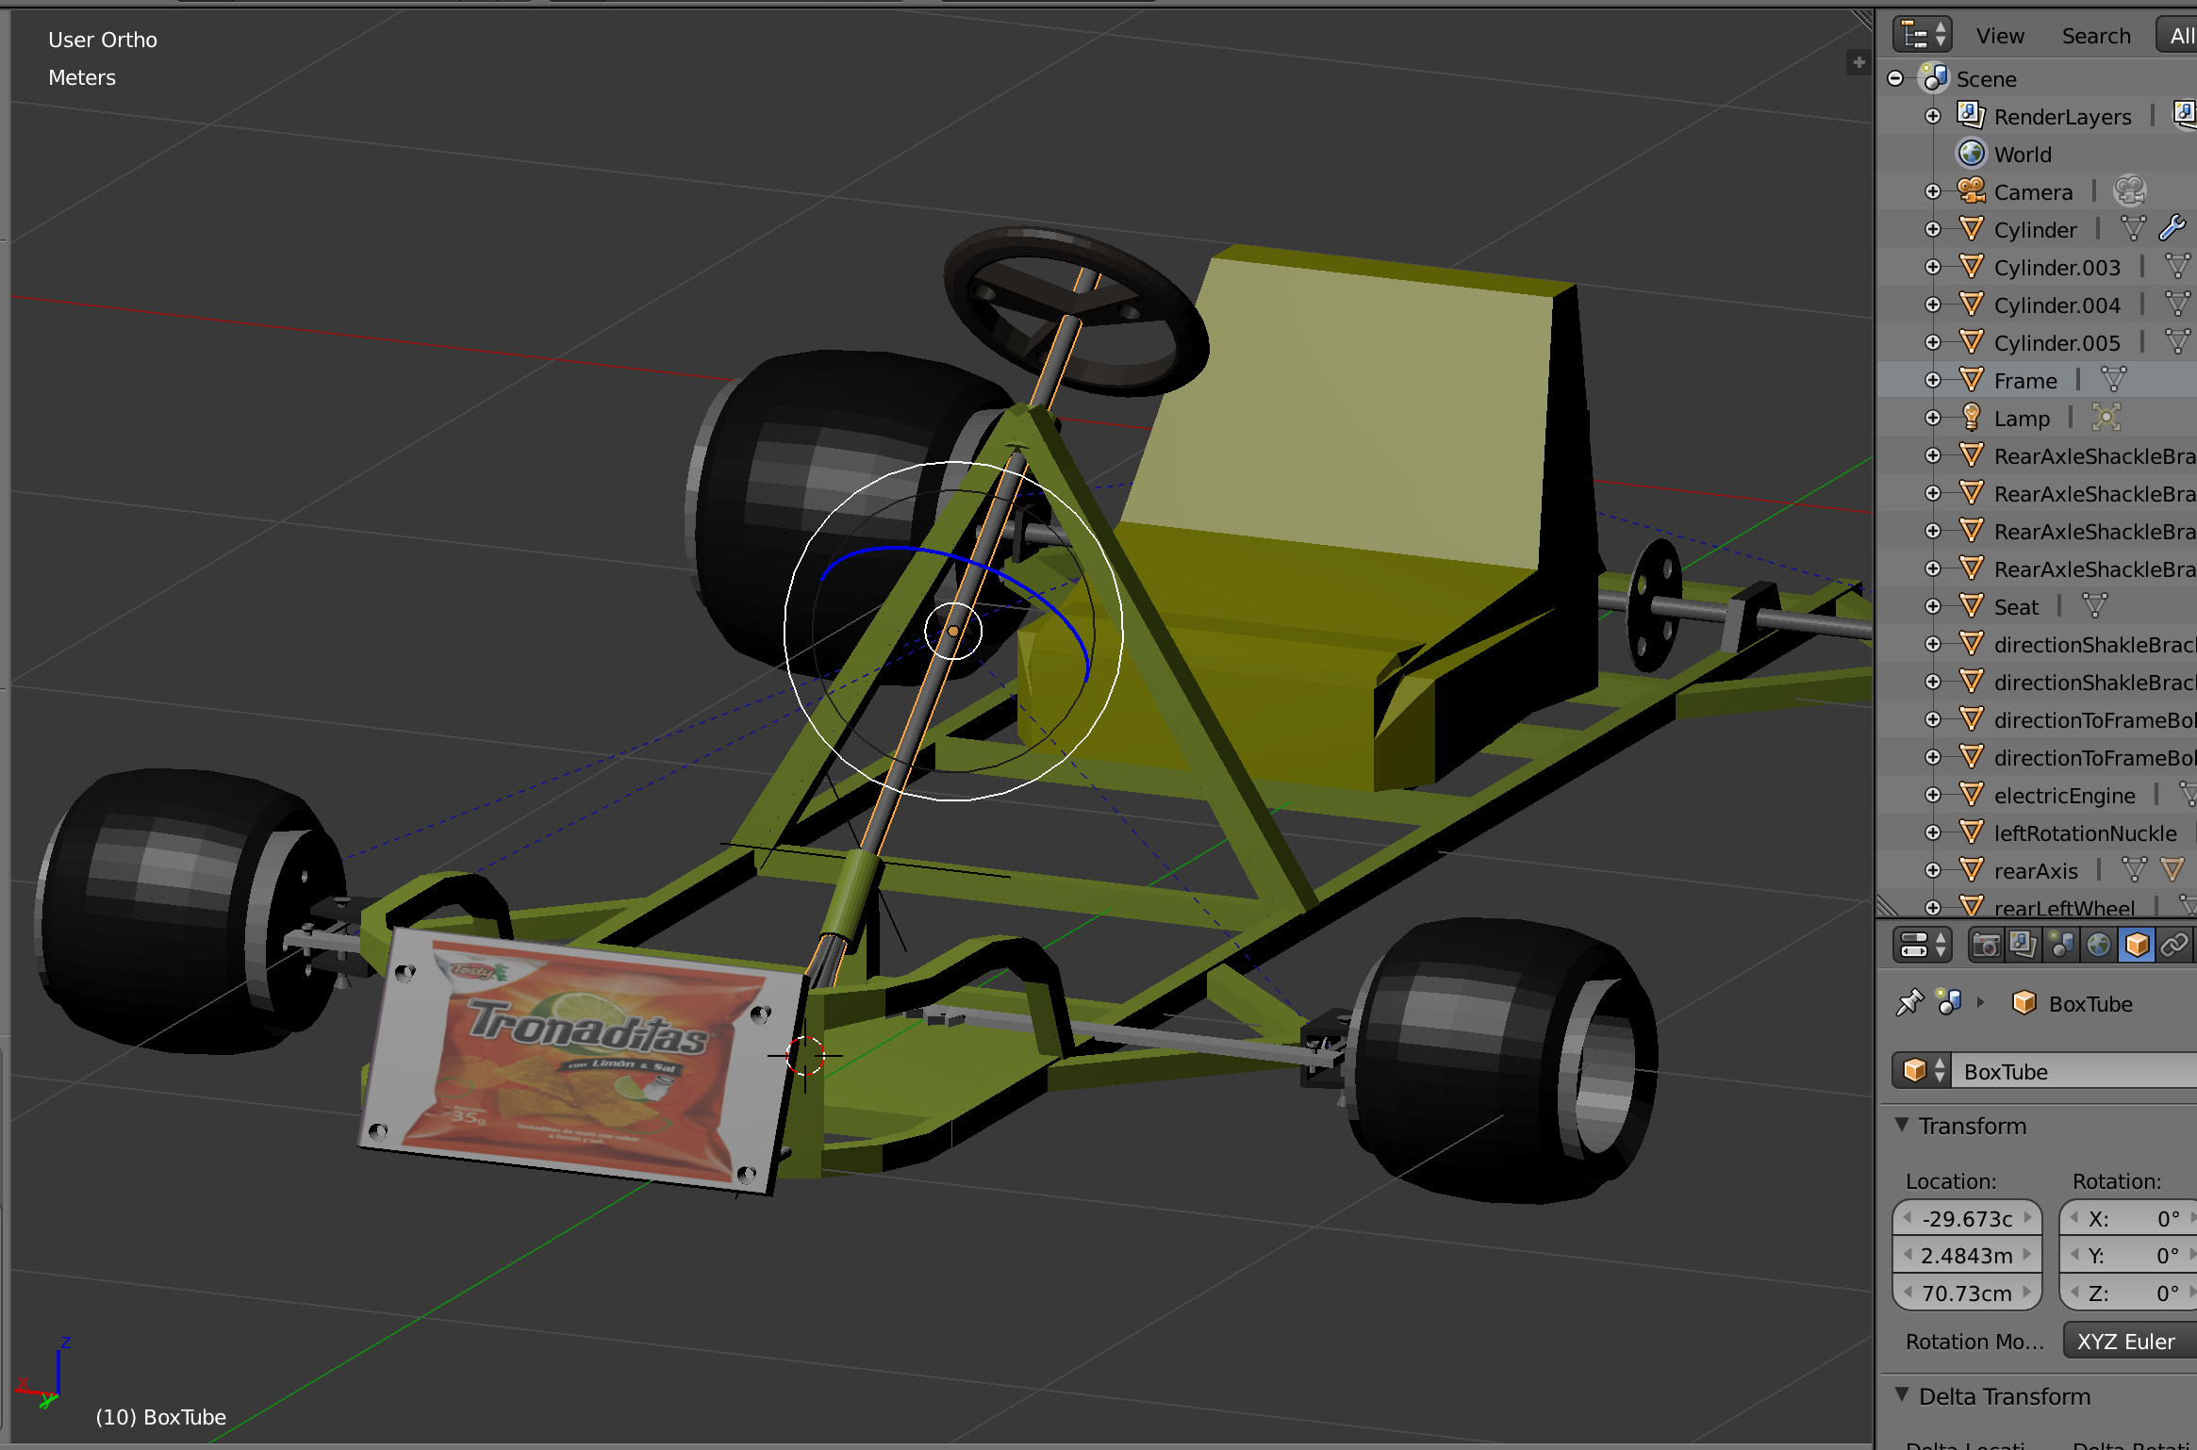Open the outliner Search menu
Image resolution: width=2197 pixels, height=1450 pixels.
tap(2095, 36)
